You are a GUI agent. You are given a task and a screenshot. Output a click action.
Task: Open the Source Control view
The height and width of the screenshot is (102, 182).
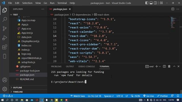click(5, 29)
